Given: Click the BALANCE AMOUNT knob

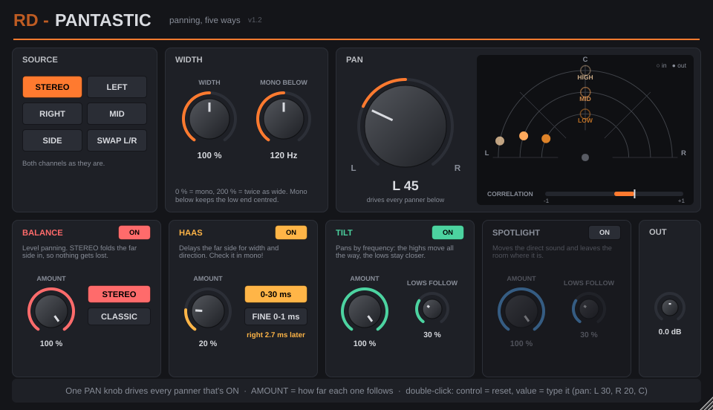Looking at the screenshot, I should click(51, 311).
